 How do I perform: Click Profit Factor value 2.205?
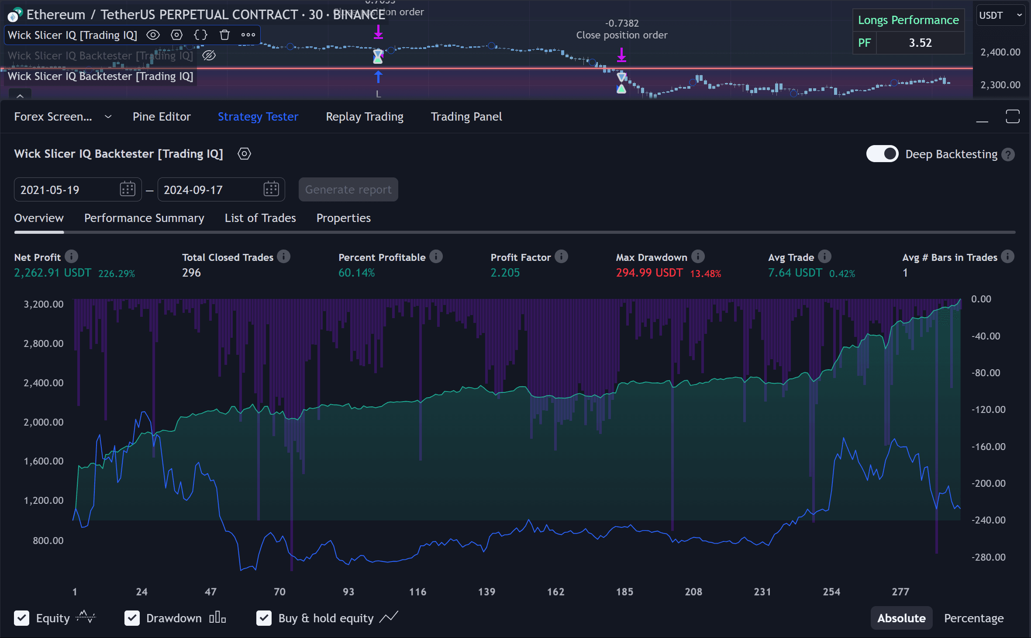click(x=505, y=273)
